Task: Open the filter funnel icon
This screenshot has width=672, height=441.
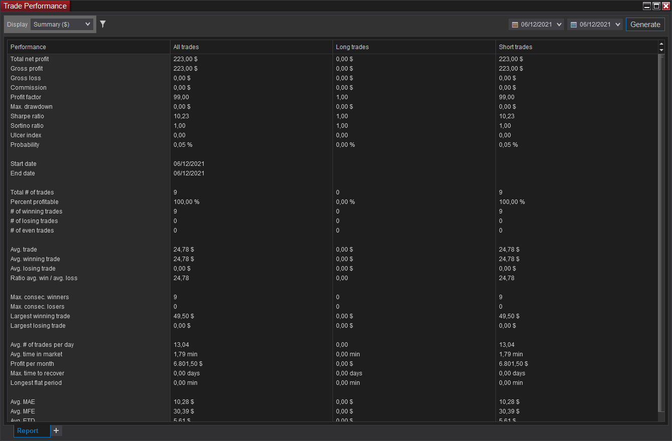Action: point(103,24)
